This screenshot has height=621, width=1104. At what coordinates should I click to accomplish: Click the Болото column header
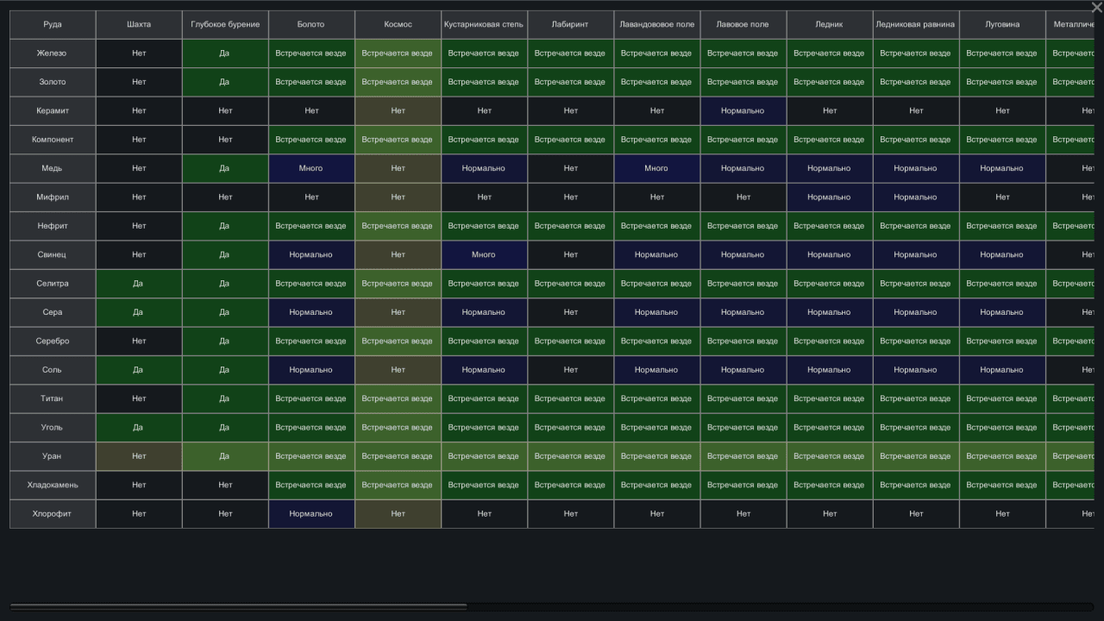click(x=311, y=24)
